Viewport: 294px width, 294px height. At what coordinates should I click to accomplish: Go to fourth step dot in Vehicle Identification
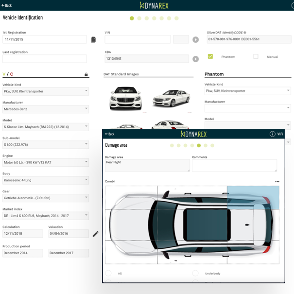(154, 18)
